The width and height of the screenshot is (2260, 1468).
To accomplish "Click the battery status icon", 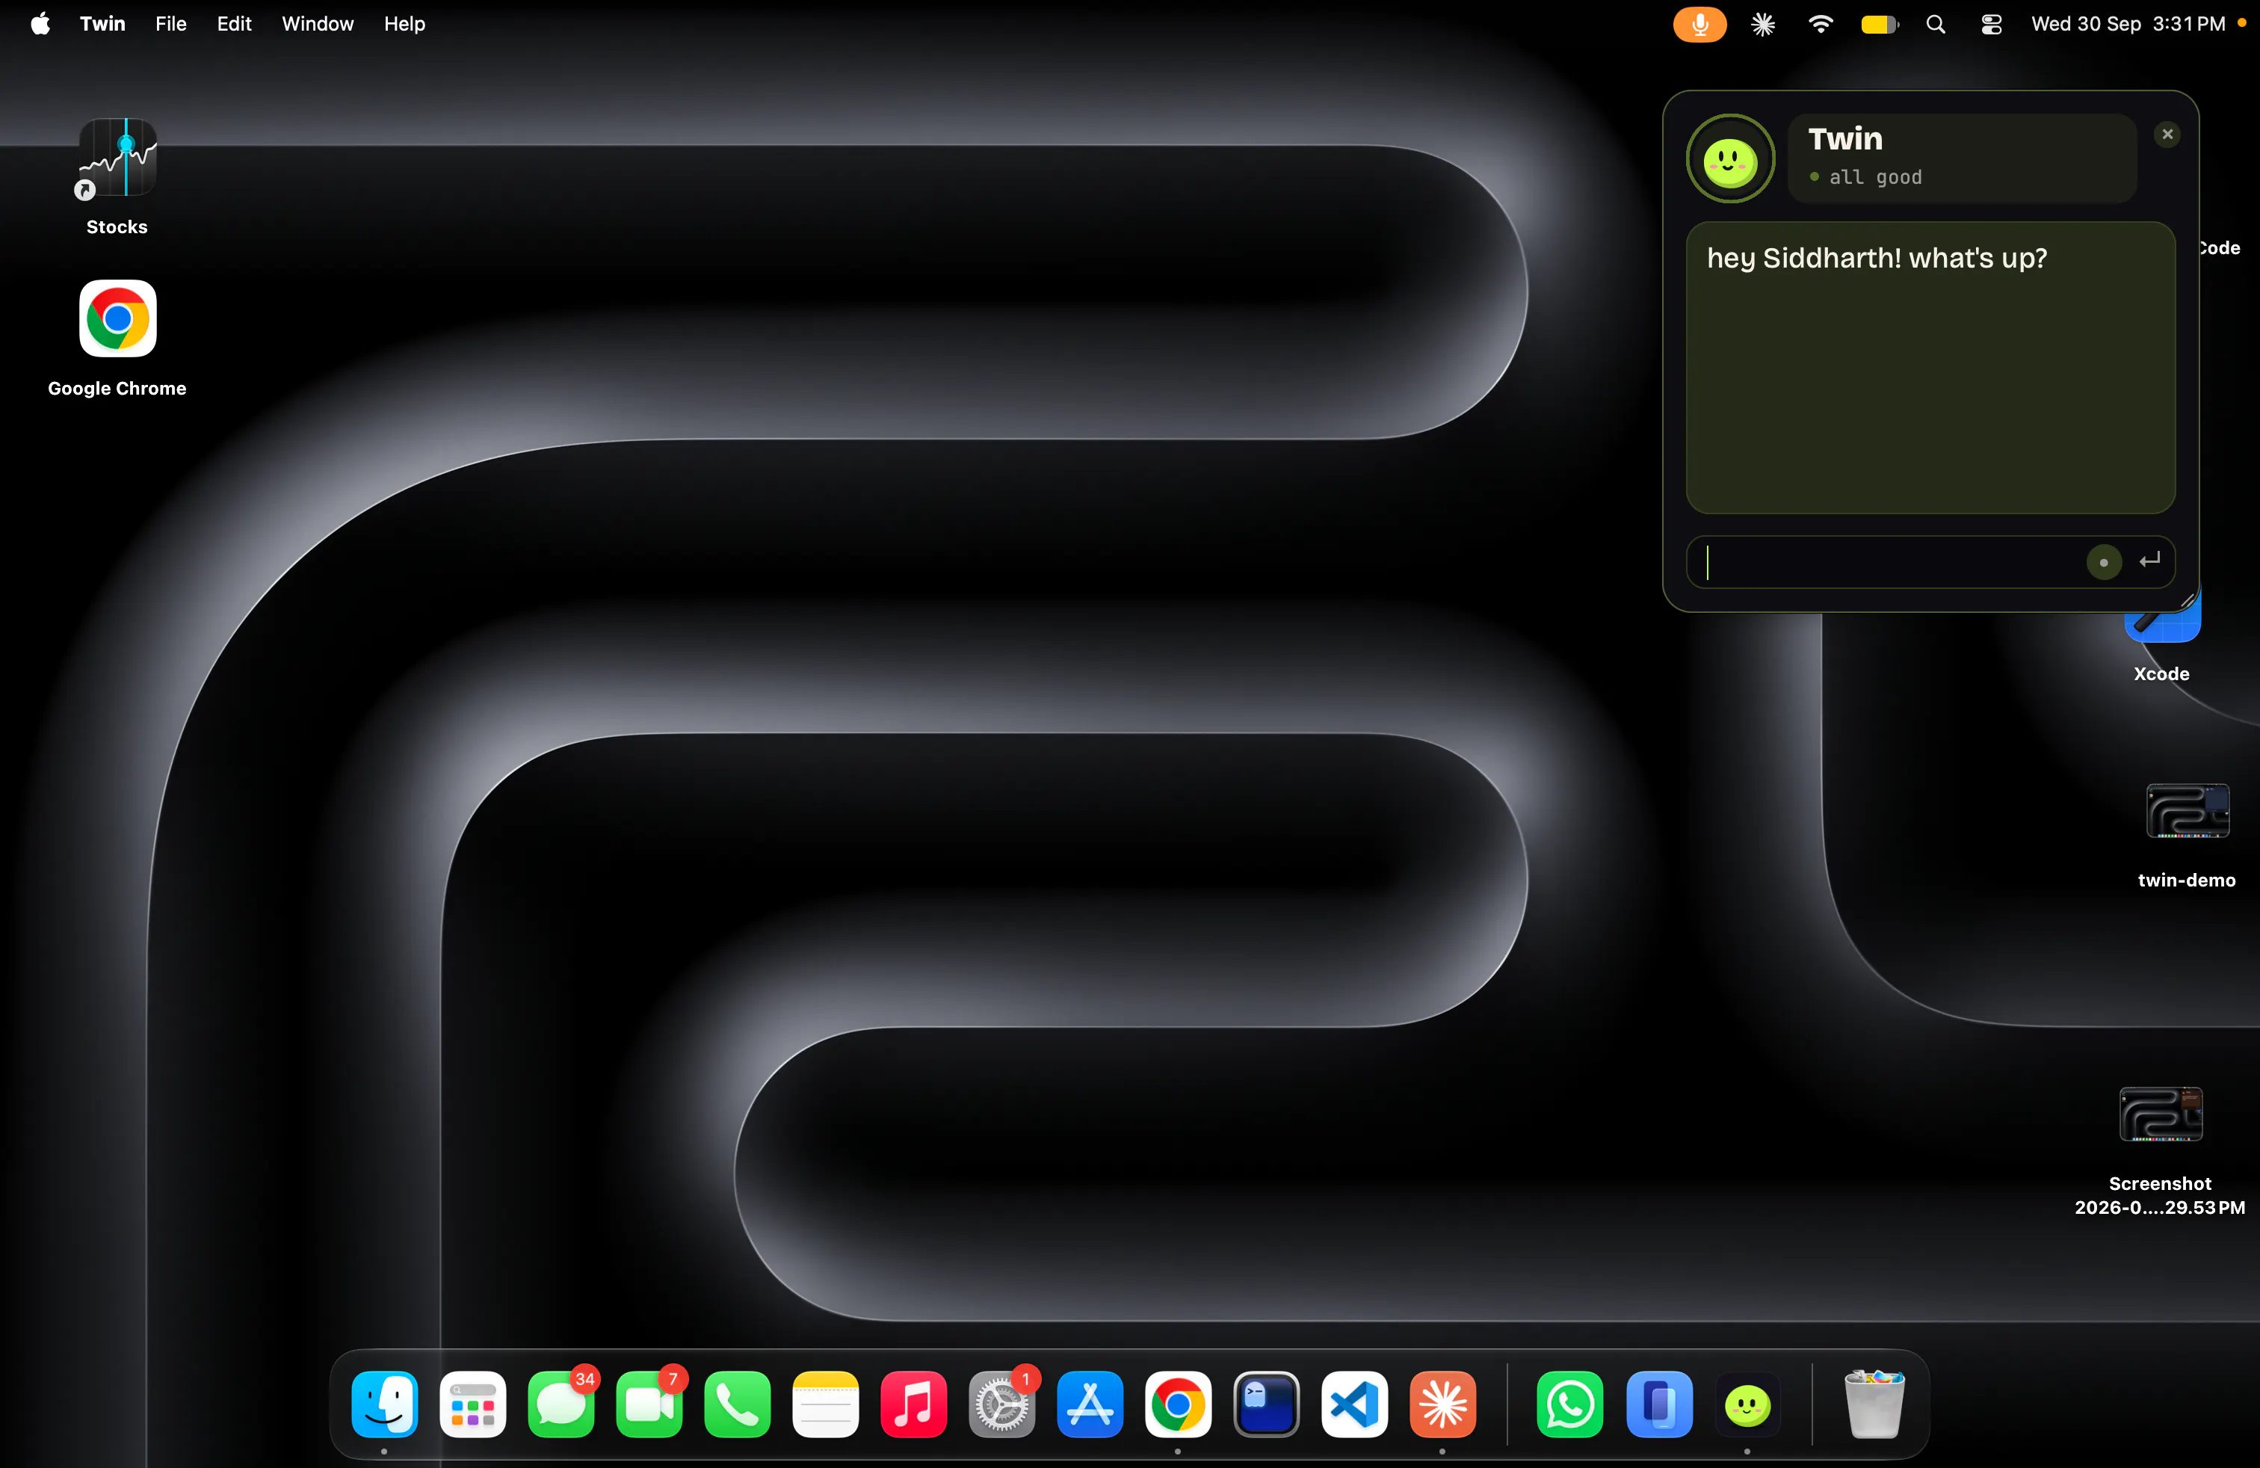I will (x=1879, y=25).
